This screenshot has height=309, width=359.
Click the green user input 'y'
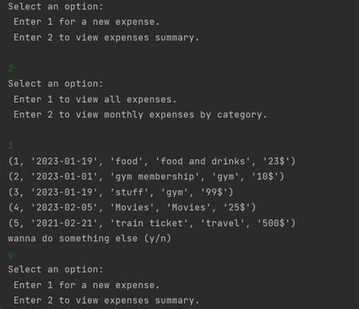[x=11, y=255]
